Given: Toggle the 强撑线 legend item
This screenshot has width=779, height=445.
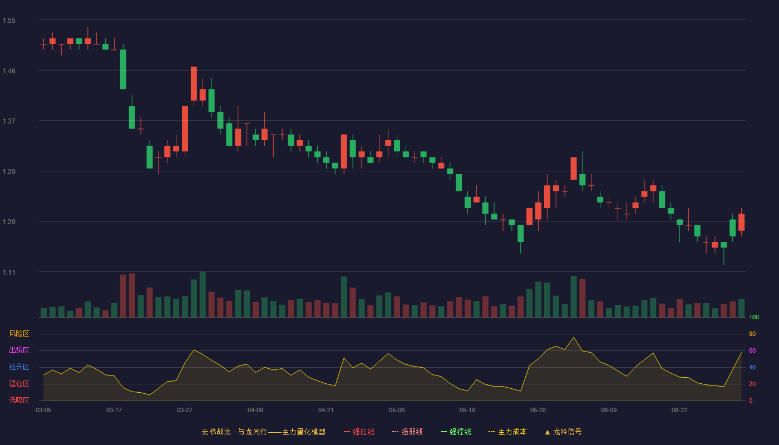Looking at the screenshot, I should (456, 432).
